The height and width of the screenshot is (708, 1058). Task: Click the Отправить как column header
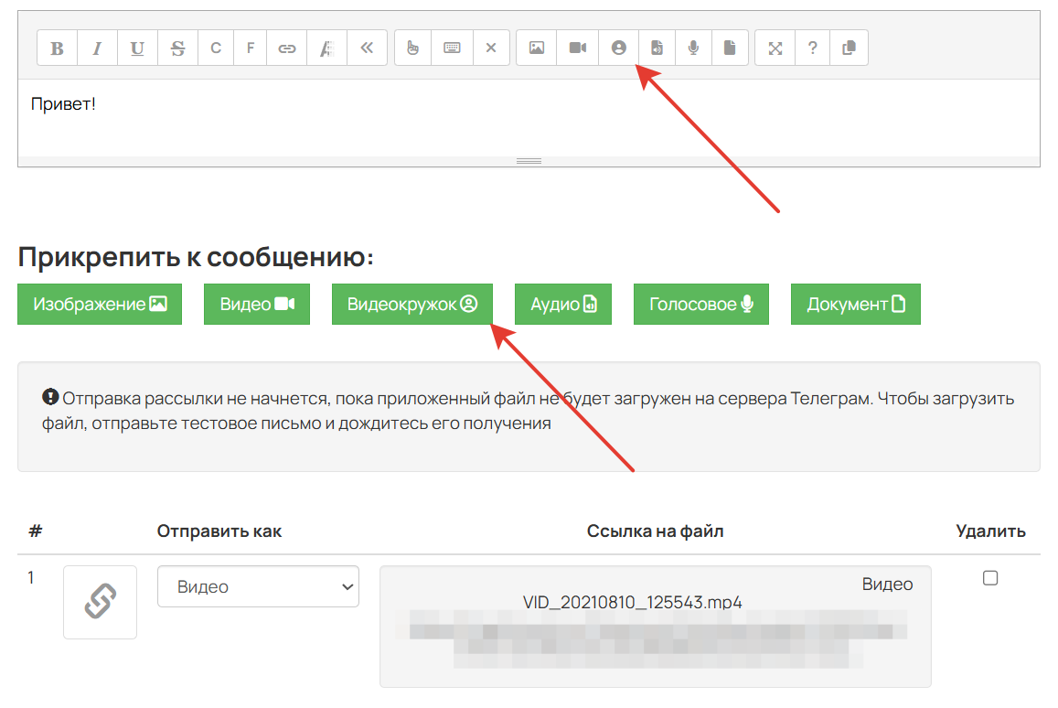219,531
